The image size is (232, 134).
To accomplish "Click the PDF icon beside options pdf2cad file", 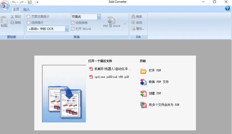I will 91,77.
